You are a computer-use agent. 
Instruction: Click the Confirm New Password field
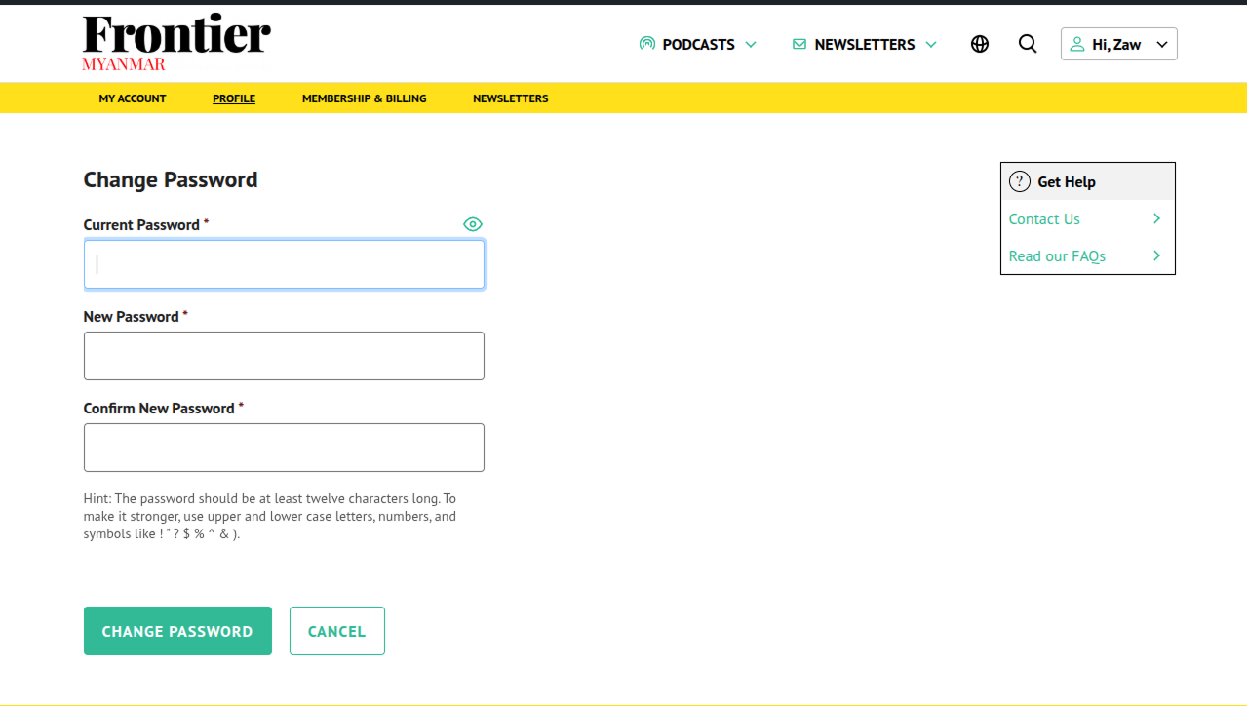pos(284,448)
